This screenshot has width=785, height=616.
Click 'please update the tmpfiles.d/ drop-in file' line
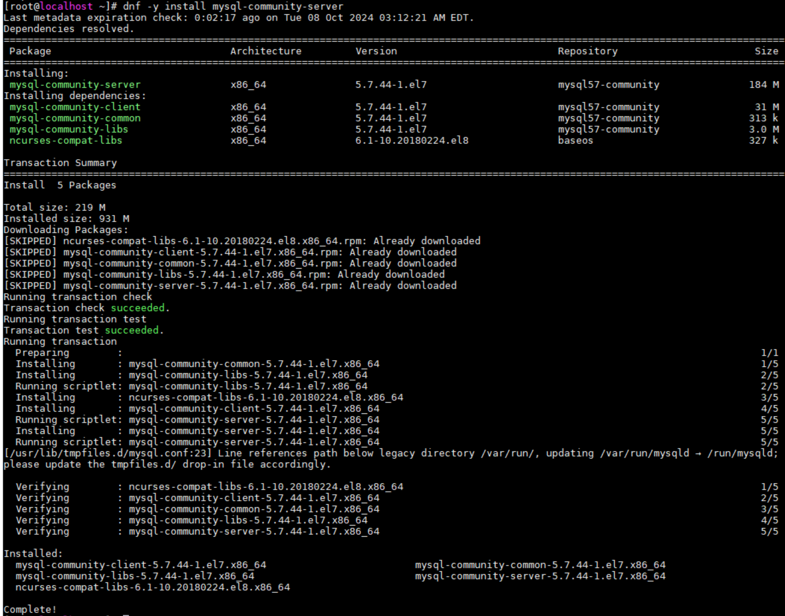pos(167,465)
